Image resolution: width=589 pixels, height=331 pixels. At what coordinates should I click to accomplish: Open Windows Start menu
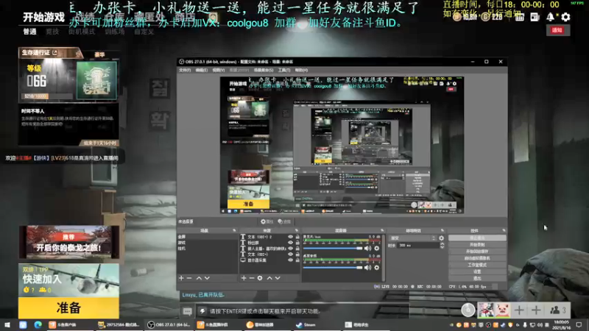pos(7,324)
